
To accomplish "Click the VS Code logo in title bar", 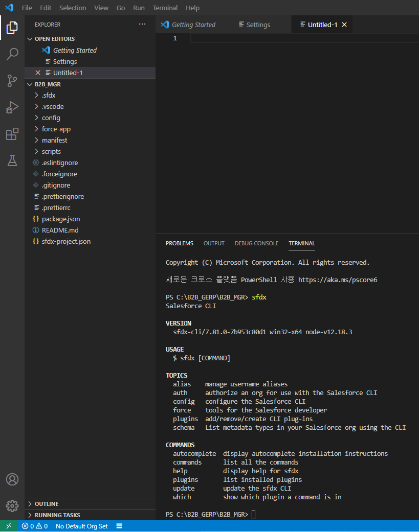I will coord(9,8).
